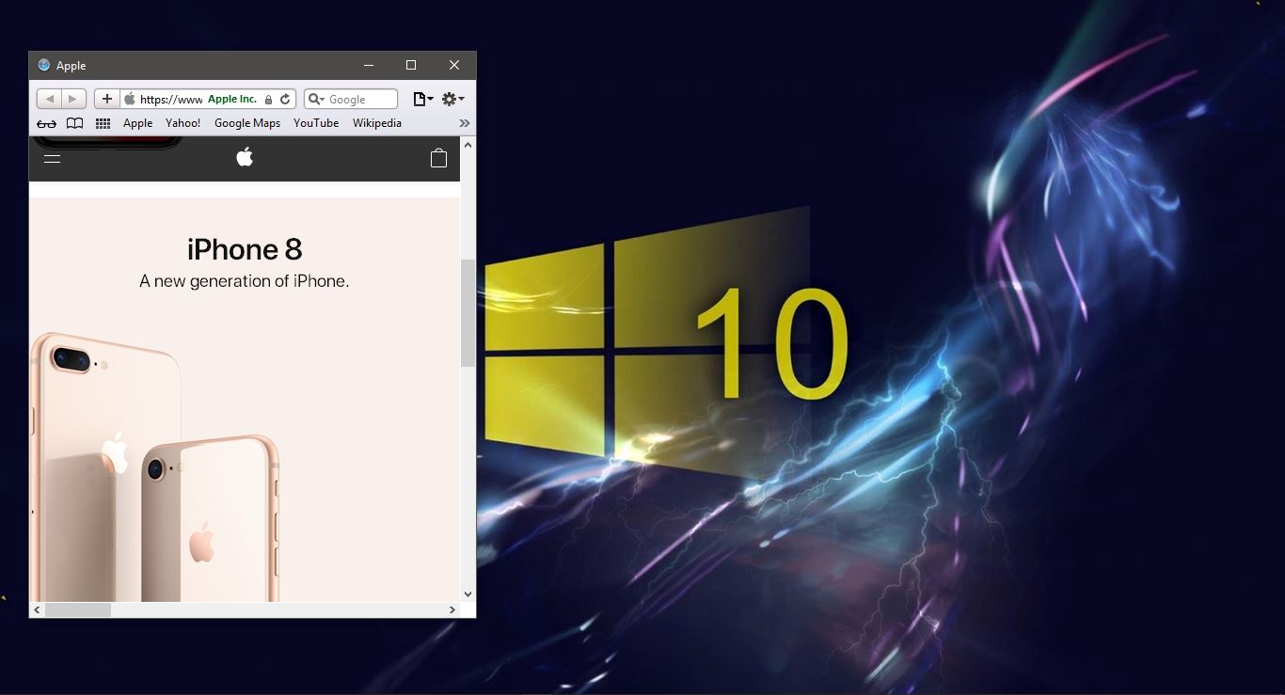Minimize the Apple browser window
The image size is (1285, 695).
tap(368, 65)
